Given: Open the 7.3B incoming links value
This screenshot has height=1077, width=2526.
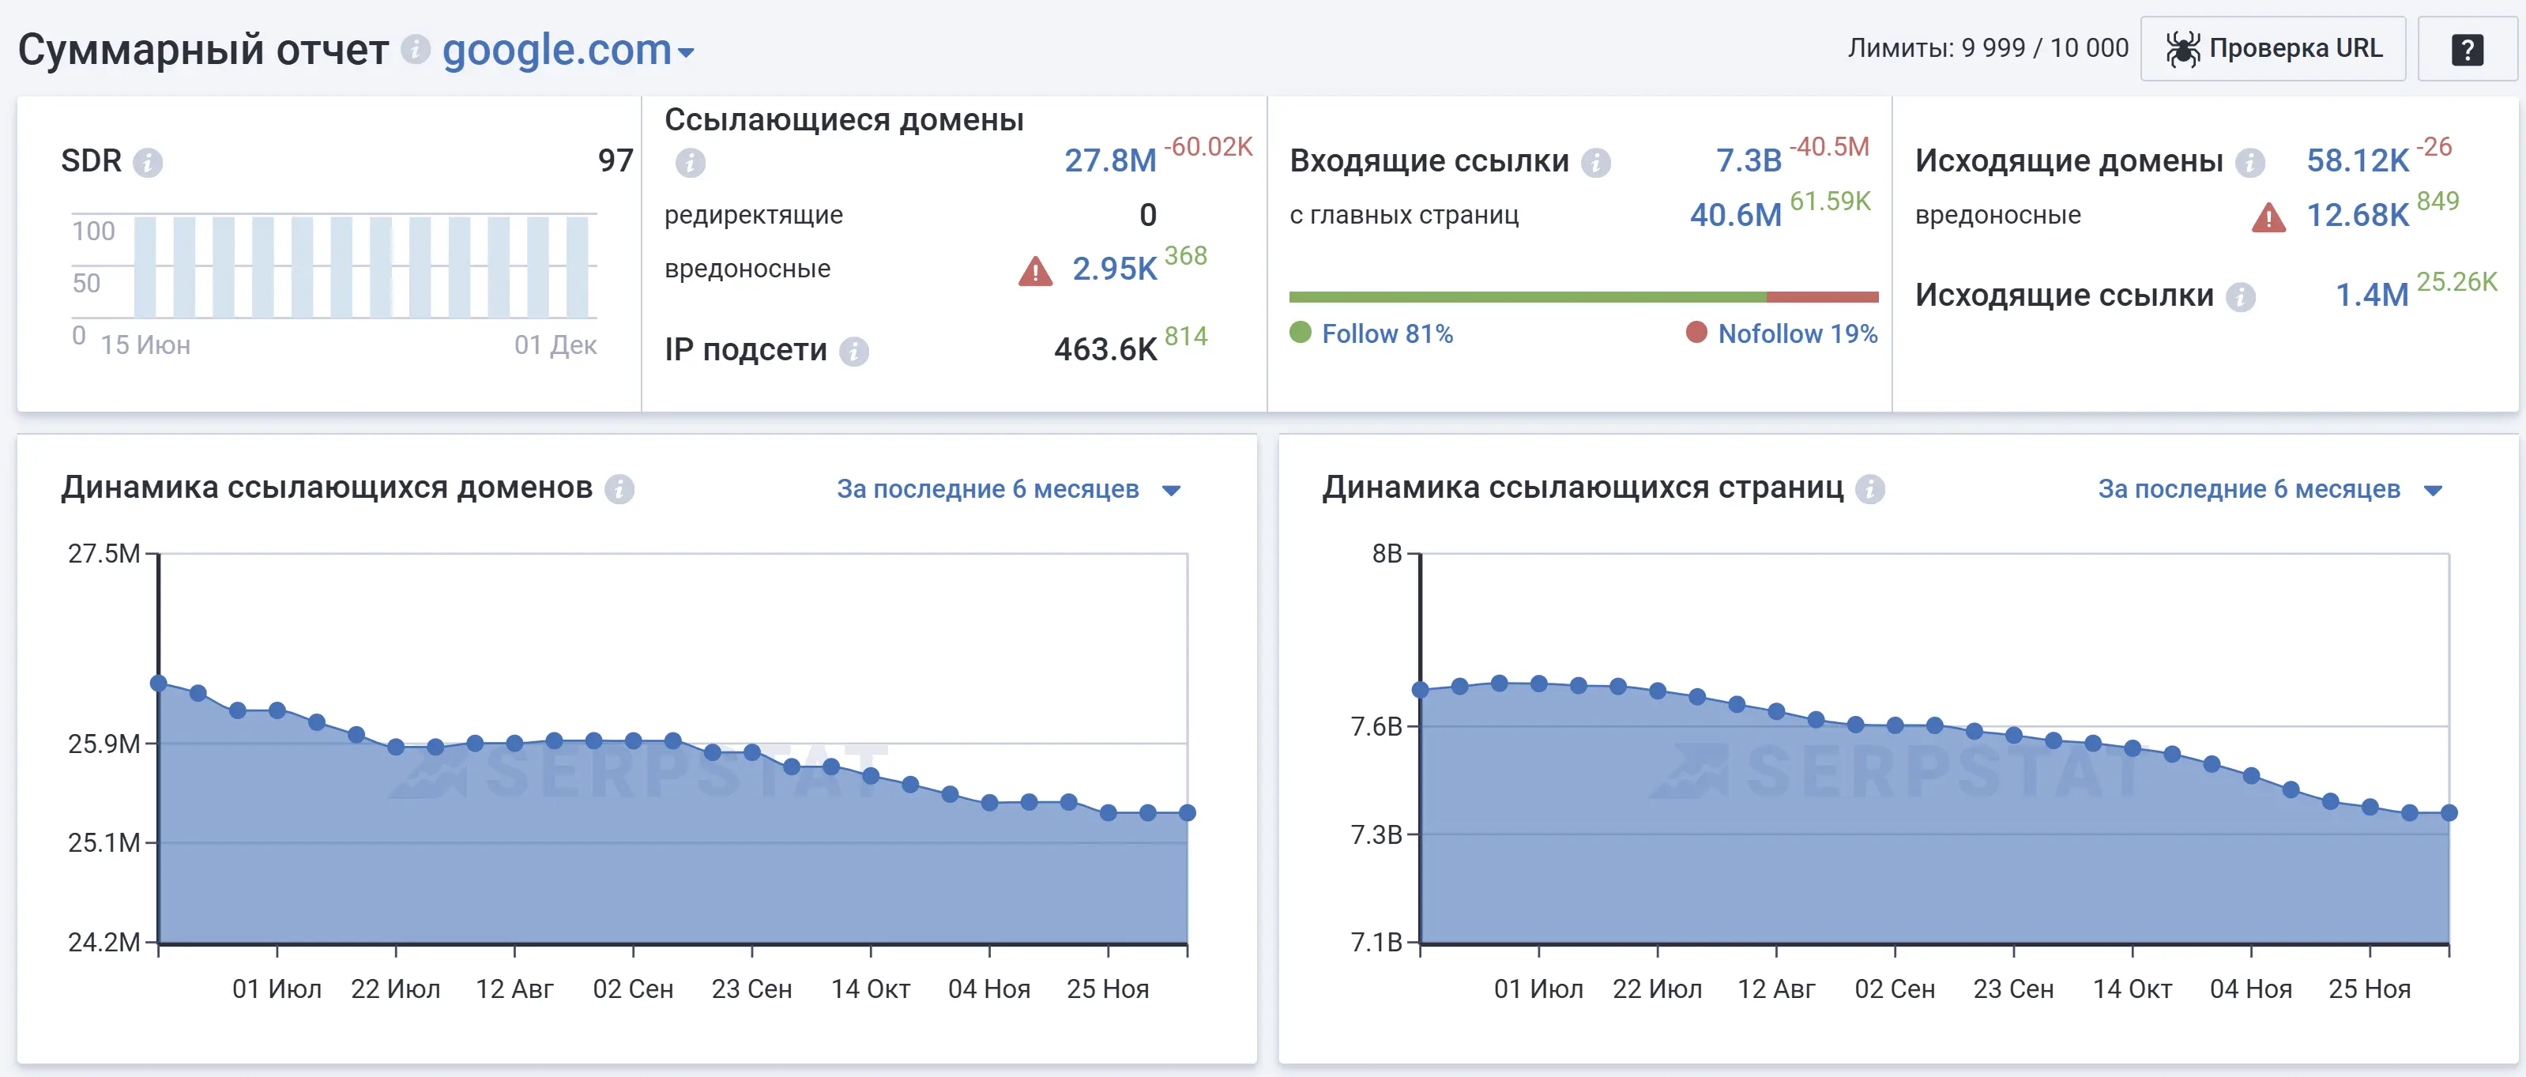Looking at the screenshot, I should click(x=1749, y=160).
